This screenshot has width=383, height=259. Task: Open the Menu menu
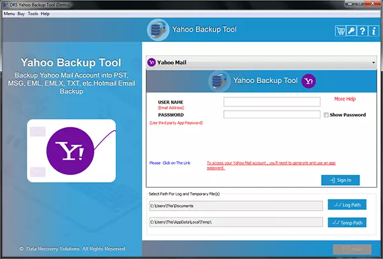pyautogui.click(x=10, y=14)
